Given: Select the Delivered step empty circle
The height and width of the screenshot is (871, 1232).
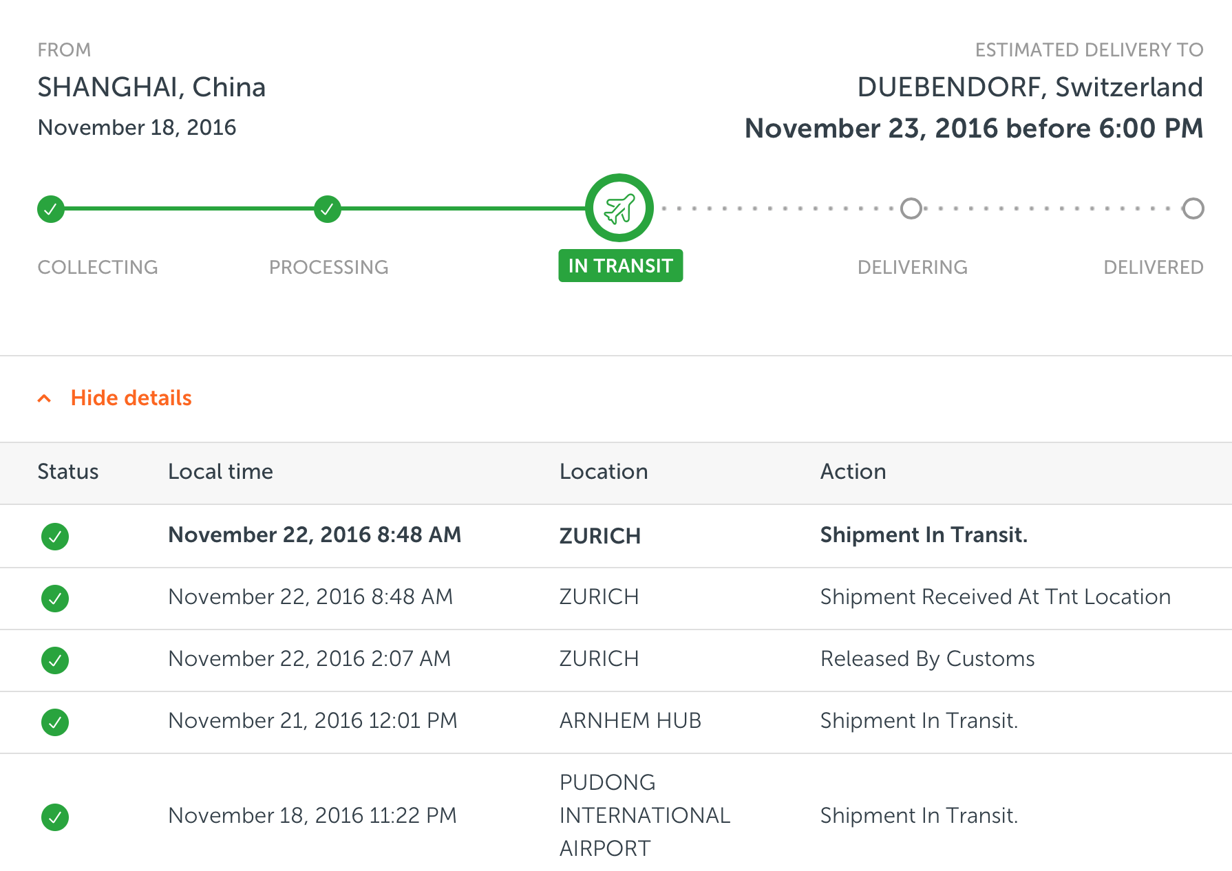Looking at the screenshot, I should tap(1193, 208).
